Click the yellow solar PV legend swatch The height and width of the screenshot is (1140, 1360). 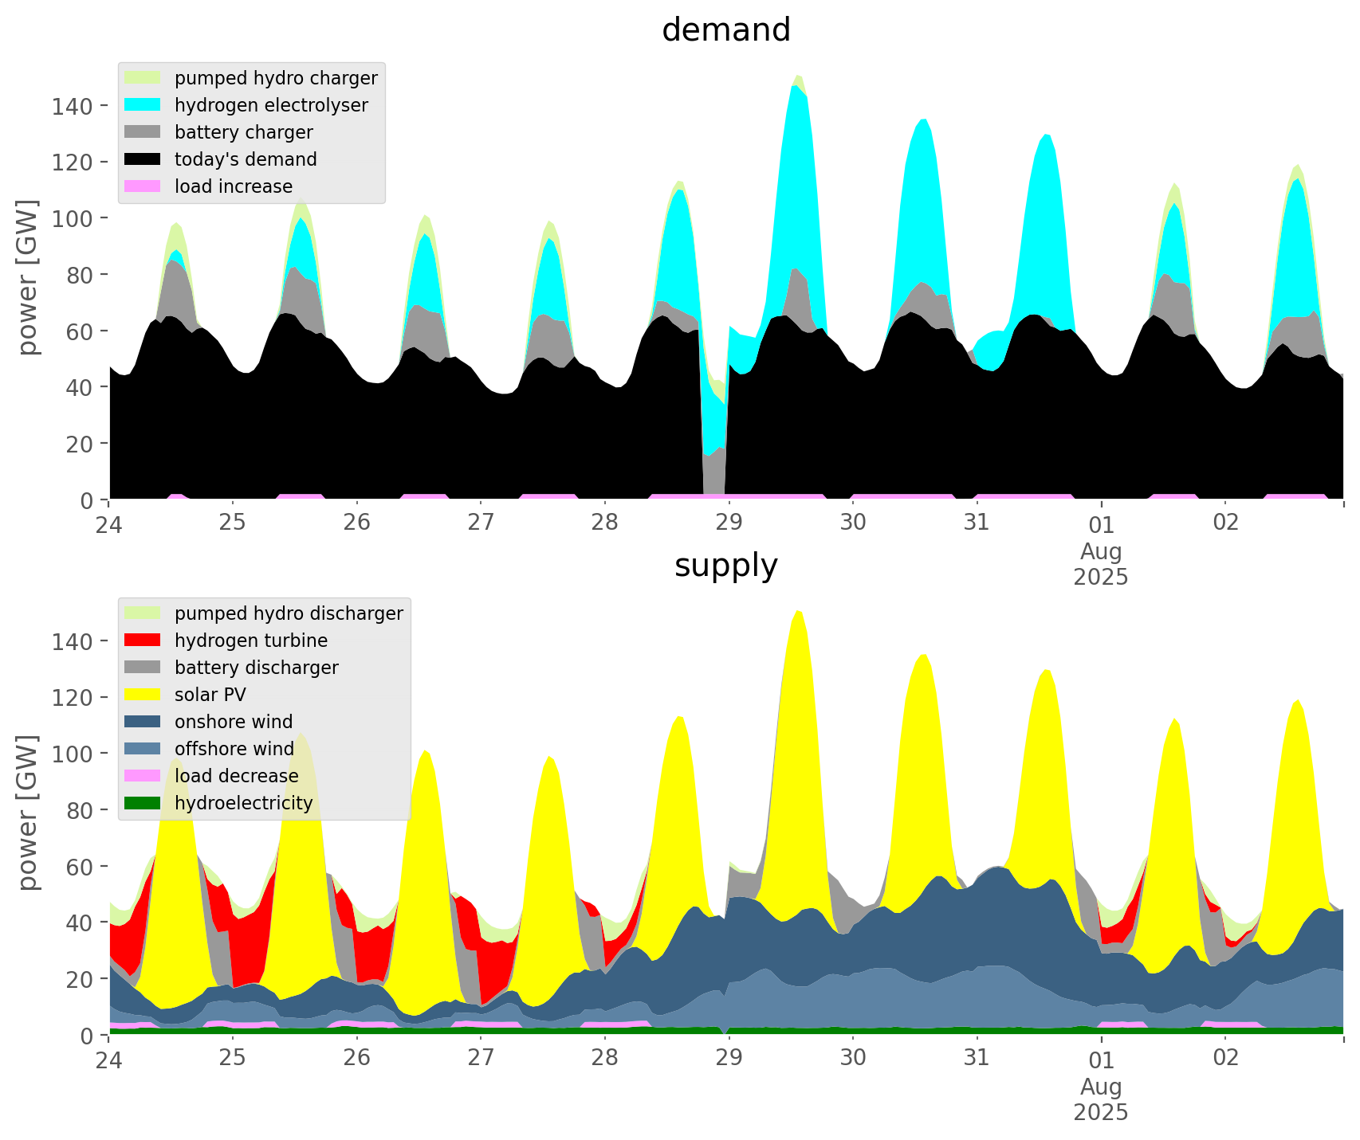(143, 695)
